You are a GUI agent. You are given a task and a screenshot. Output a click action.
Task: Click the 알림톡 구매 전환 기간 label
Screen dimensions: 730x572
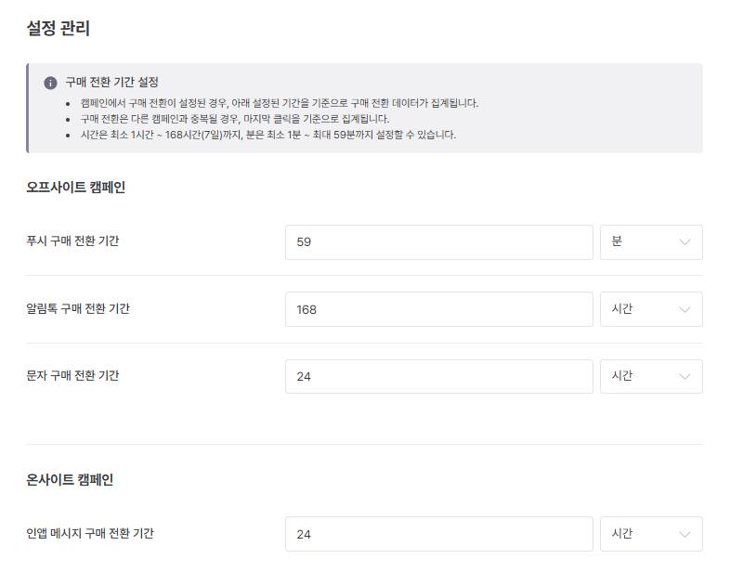tap(78, 308)
